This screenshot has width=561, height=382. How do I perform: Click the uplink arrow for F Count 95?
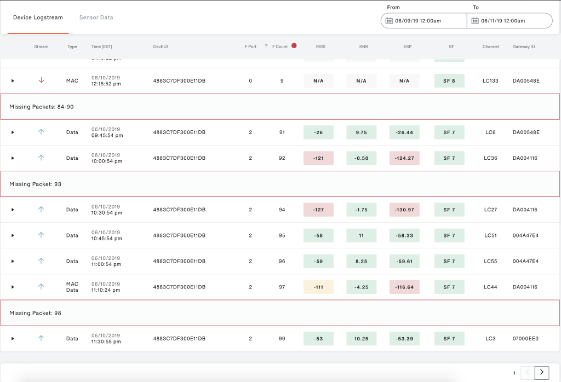[41, 235]
